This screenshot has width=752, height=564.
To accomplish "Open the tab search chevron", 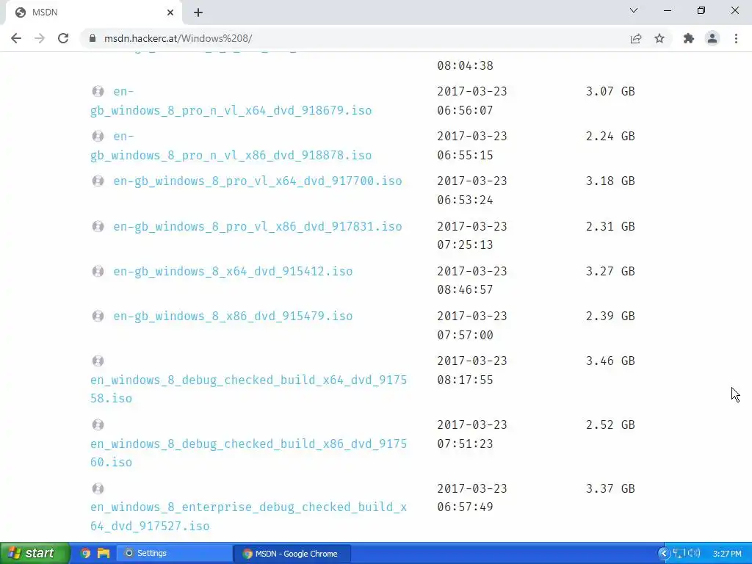I will 634,10.
